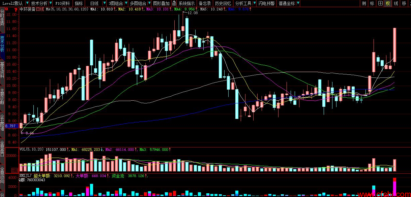411x197 pixels.
Task: Click the 标 marker tool icon
Action: pyautogui.click(x=372, y=3)
